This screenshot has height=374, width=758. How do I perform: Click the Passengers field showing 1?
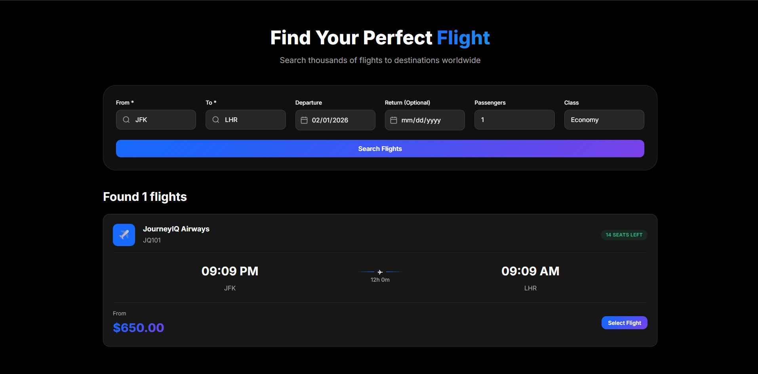click(514, 120)
